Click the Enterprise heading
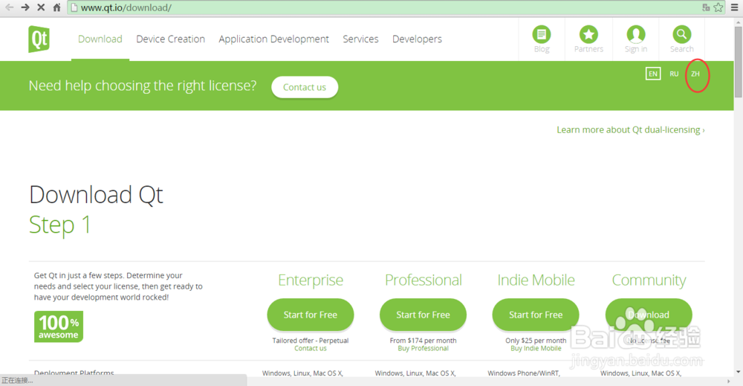This screenshot has height=386, width=743. pyautogui.click(x=311, y=280)
